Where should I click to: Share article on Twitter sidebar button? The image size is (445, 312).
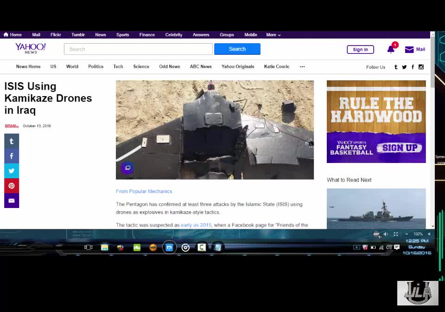click(x=12, y=171)
